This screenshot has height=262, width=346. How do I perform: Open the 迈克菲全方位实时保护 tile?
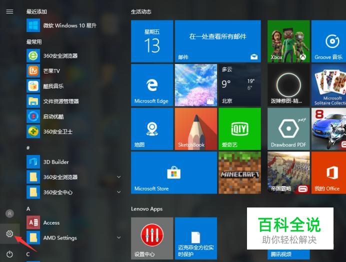(x=196, y=238)
